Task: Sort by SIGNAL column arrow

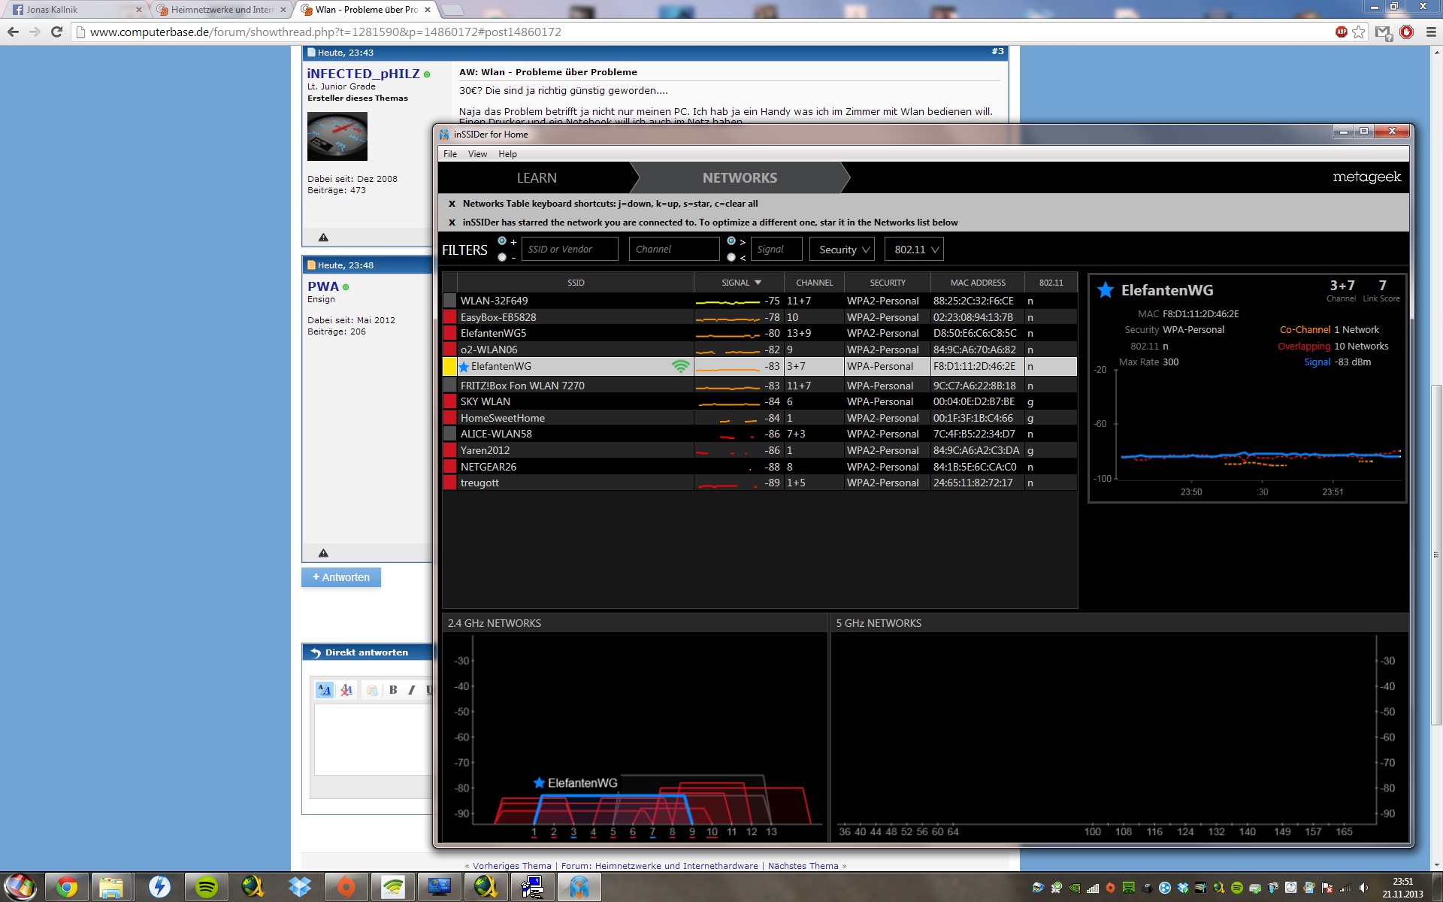Action: coord(758,283)
